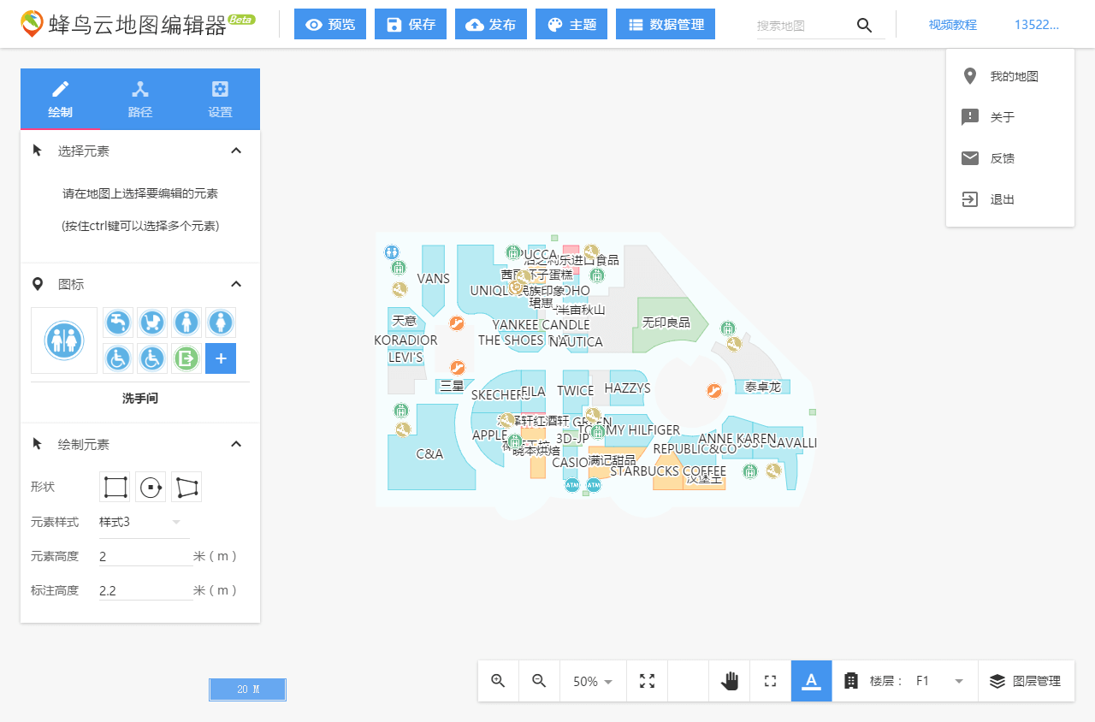Select the 三星 store label
Image resolution: width=1095 pixels, height=722 pixels.
pos(452,386)
